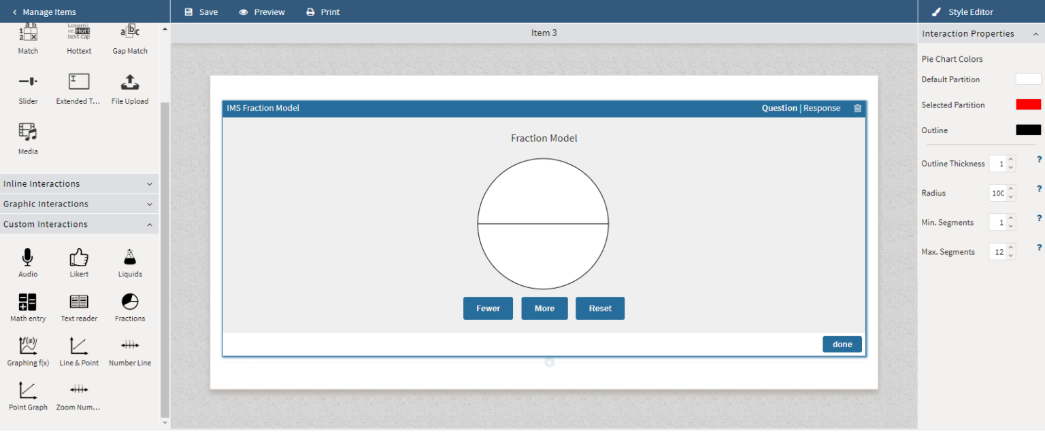Viewport: 1045px width, 434px height.
Task: Go back to Manage Items
Action: coord(44,12)
